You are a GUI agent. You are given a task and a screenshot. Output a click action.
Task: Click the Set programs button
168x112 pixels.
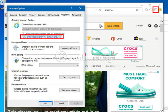click(x=69, y=77)
